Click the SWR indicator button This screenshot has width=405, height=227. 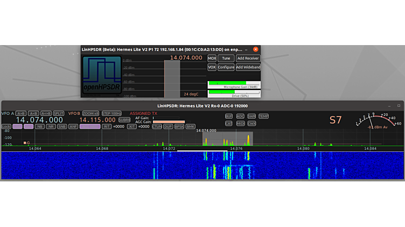tap(252, 116)
